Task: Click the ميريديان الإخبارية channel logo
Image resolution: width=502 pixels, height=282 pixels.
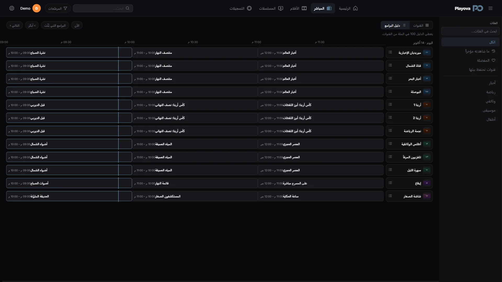Action: click(x=427, y=52)
